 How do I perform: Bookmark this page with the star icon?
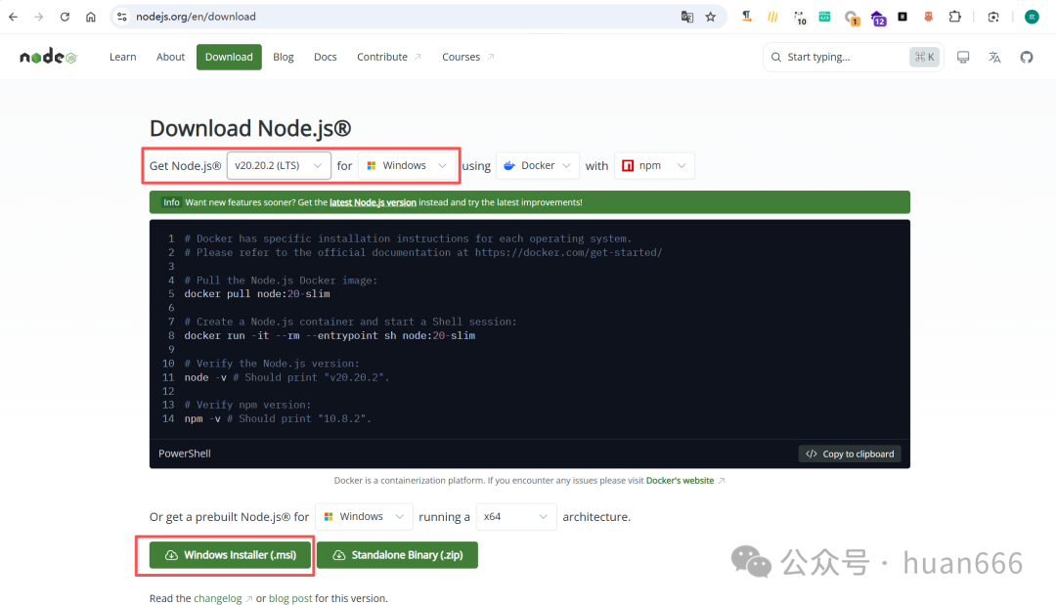(x=711, y=17)
